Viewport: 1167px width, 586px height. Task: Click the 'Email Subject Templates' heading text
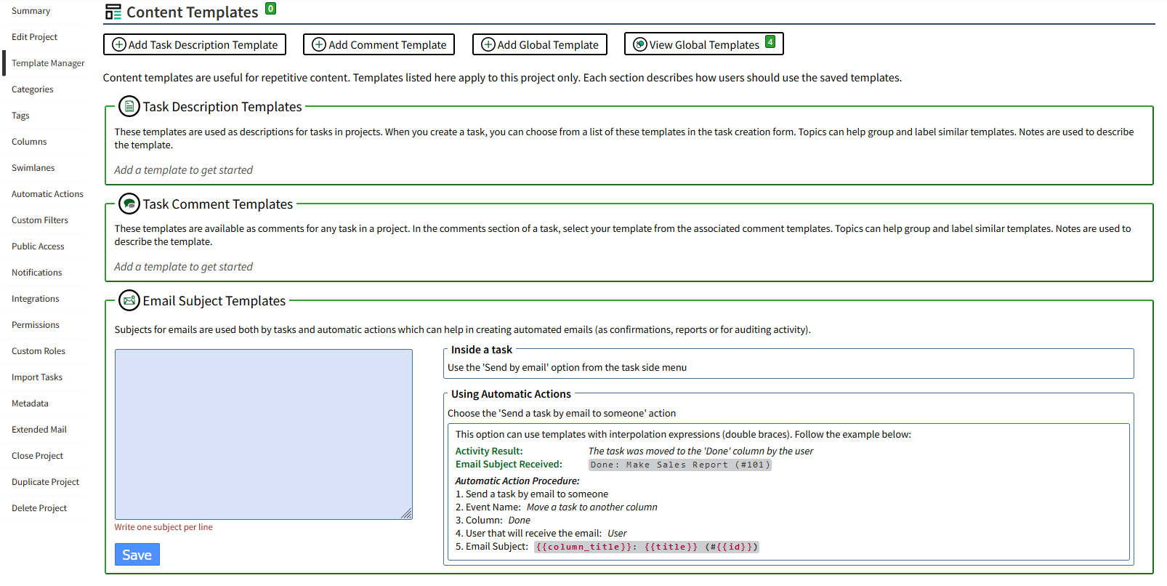(214, 301)
